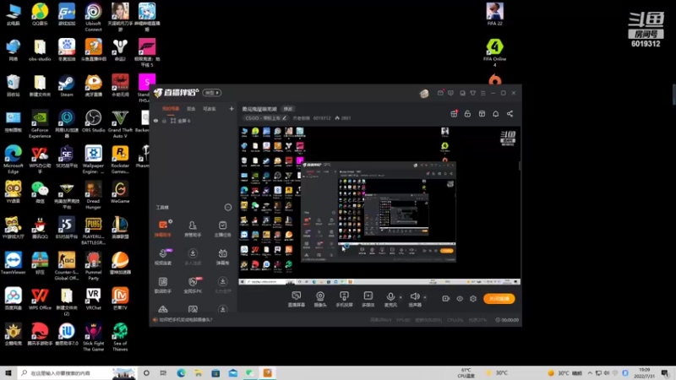Screen dimensions: 676x380
Task: Open FIFA Online 4 desktop shortcut
Action: [x=494, y=52]
